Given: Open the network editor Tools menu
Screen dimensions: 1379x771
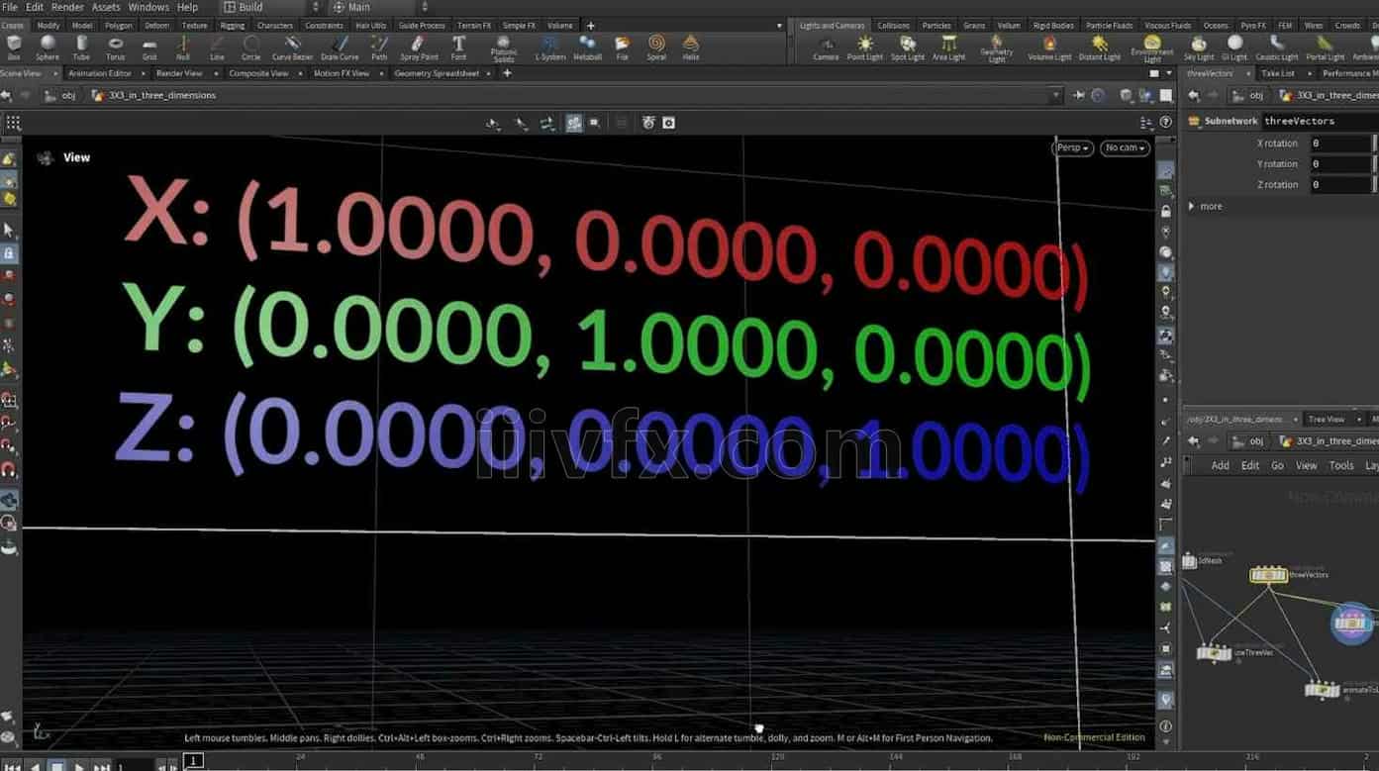Looking at the screenshot, I should [1341, 465].
